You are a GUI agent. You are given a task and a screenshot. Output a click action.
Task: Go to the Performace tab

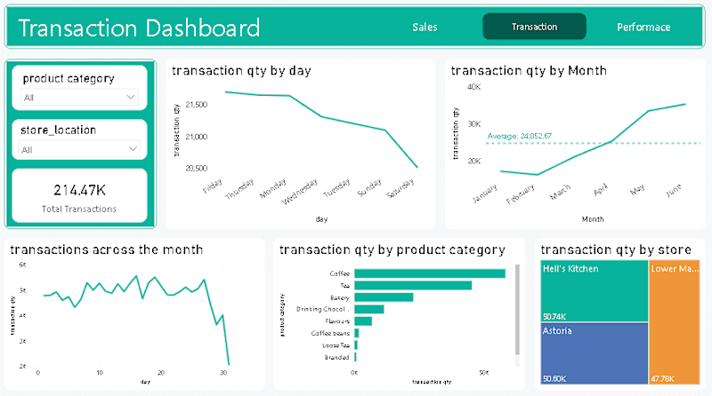pyautogui.click(x=643, y=28)
